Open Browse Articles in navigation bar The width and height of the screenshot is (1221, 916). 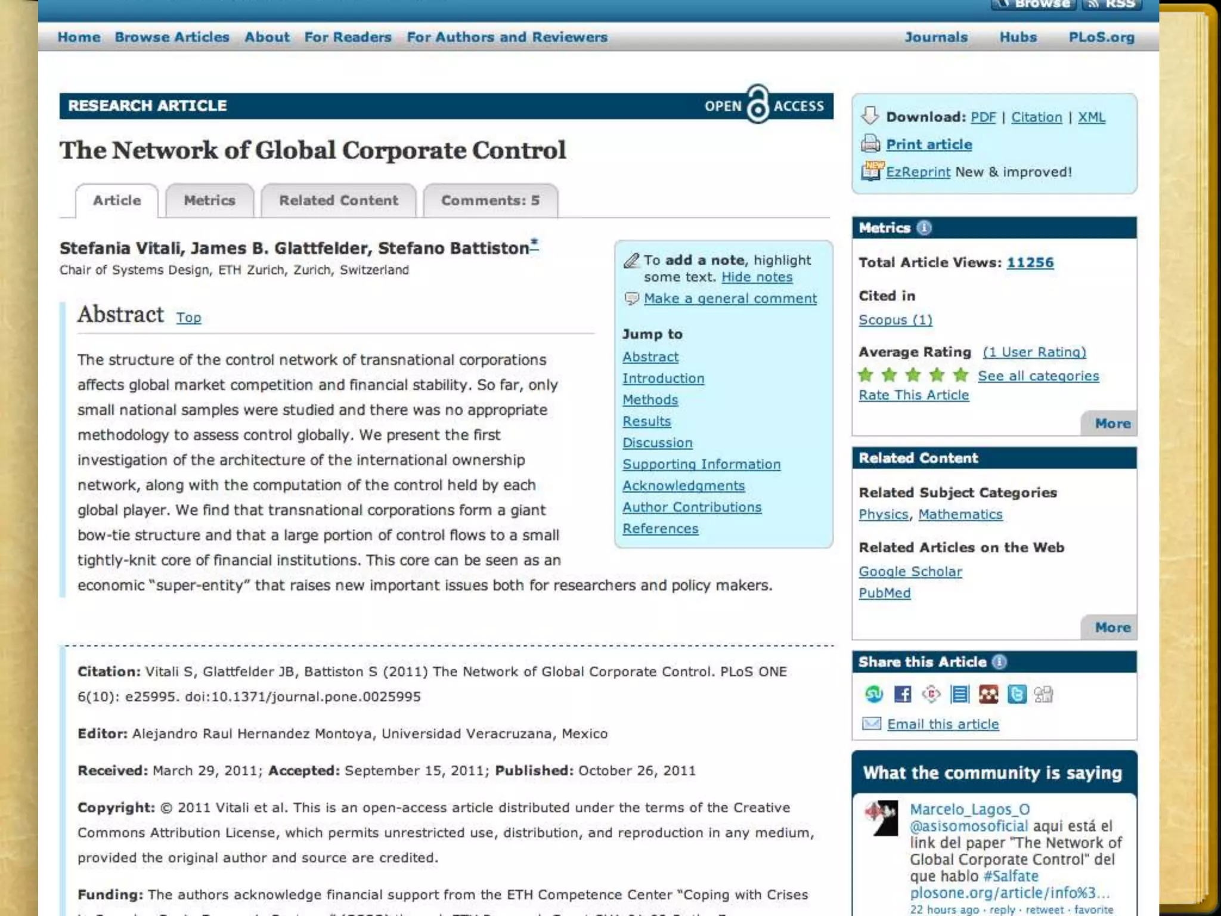tap(172, 37)
